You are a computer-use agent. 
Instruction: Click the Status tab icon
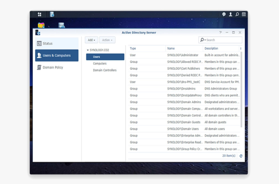point(39,43)
